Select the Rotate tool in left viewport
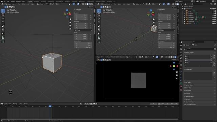Viewport: 217px width, 122px height. 3,22
